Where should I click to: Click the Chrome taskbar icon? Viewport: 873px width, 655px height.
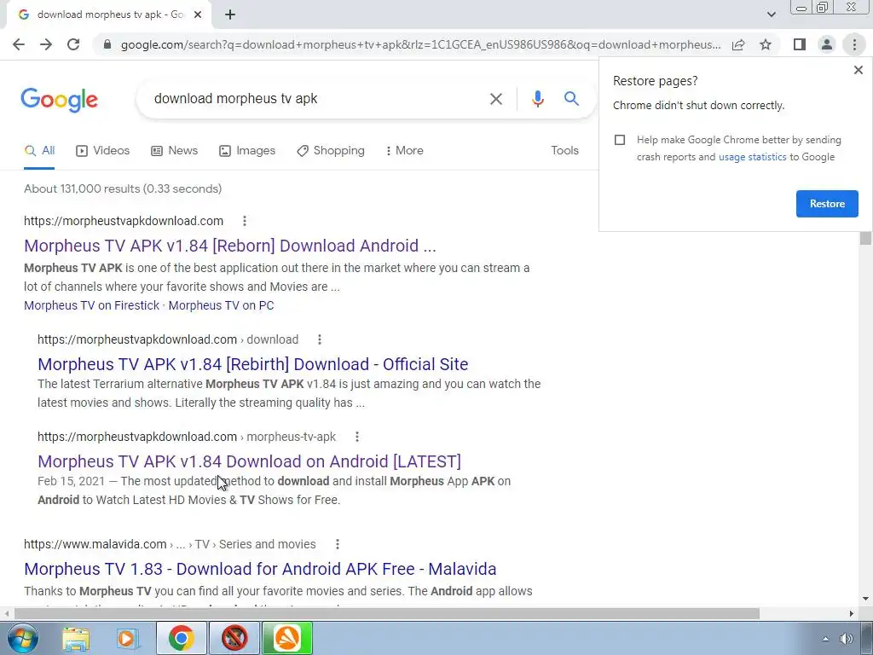pos(181,638)
